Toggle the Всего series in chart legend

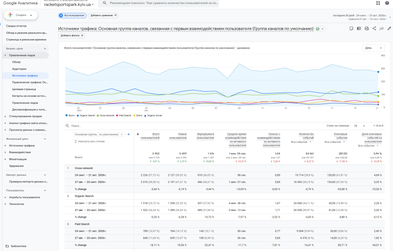point(70,115)
